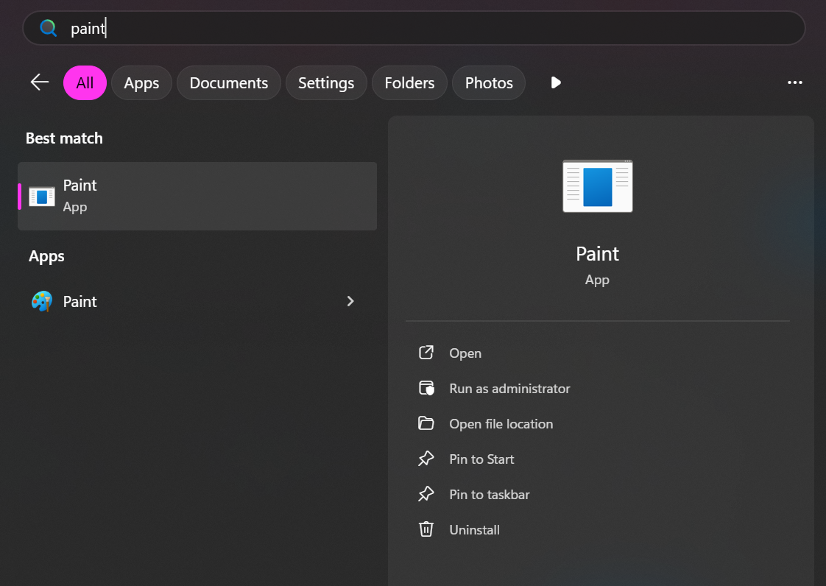The height and width of the screenshot is (586, 826).
Task: Click the folder icon beside Open file location
Action: [x=426, y=423]
